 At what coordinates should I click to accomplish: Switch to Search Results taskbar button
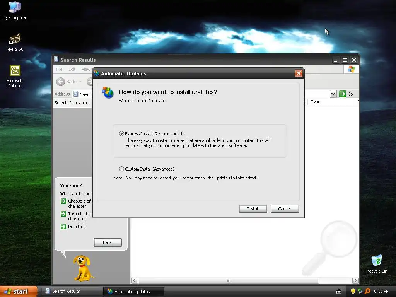pos(72,291)
